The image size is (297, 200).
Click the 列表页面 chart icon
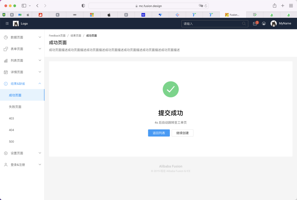pyautogui.click(x=5, y=60)
